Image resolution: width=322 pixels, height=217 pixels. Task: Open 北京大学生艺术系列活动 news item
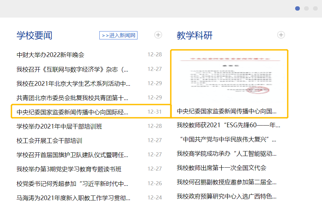click(x=73, y=83)
